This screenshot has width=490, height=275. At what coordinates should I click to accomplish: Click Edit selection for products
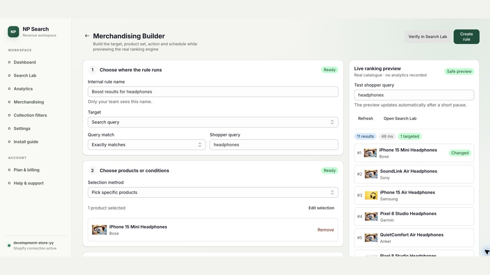coord(321,208)
